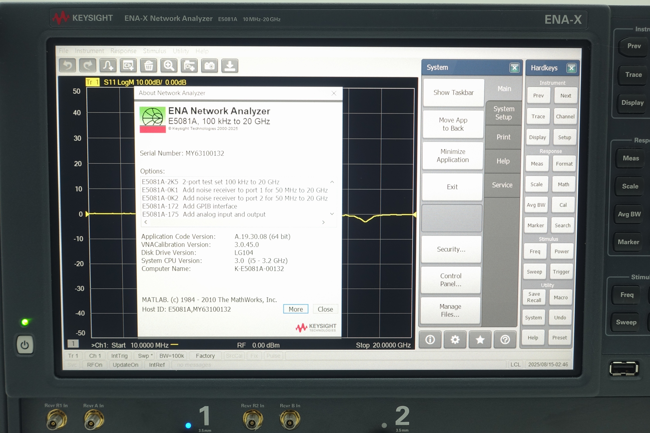Open Control Panel...
Screen dimensions: 650x433
(451, 280)
